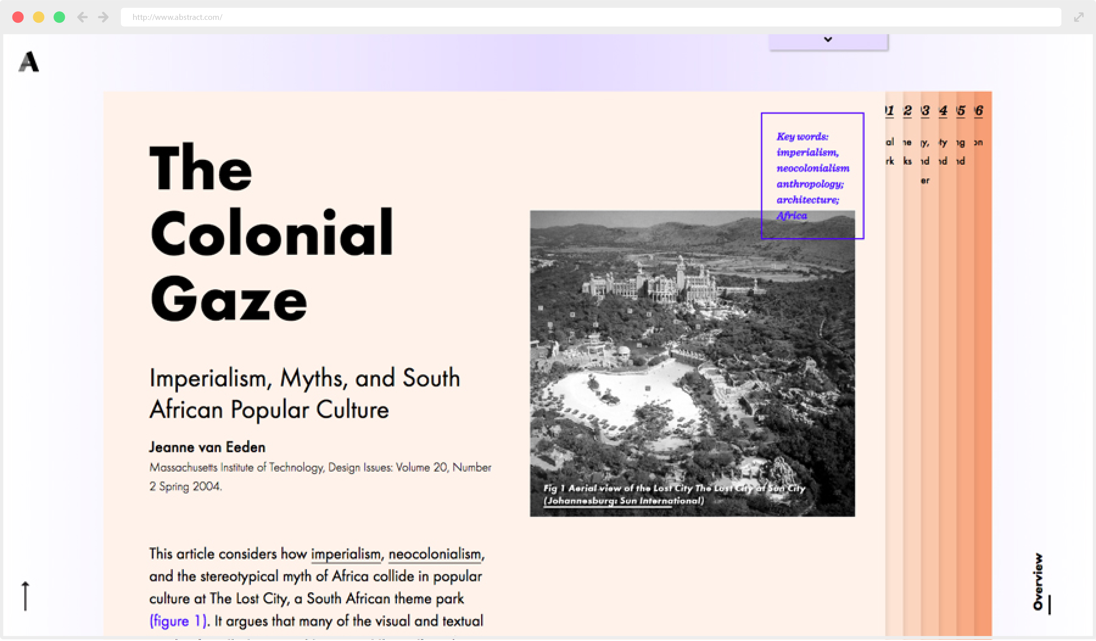1096x641 pixels.
Task: Click the browser forward arrow
Action: tap(103, 17)
